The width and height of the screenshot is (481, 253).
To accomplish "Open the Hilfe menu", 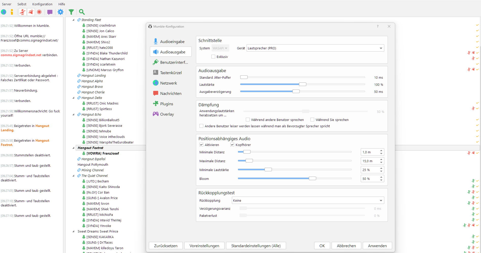I will tap(62, 4).
